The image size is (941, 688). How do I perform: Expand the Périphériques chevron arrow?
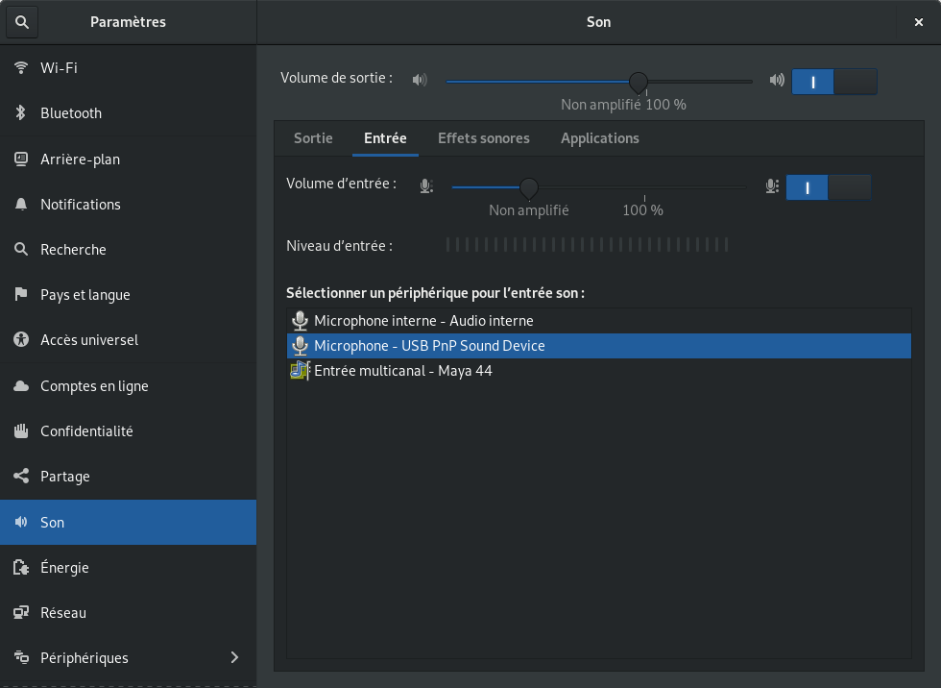coord(235,658)
